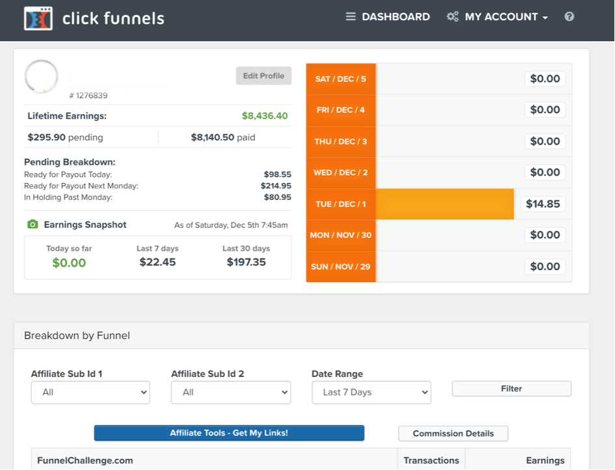
Task: Click the Last 7 days $22.45 figure
Action: 157,262
